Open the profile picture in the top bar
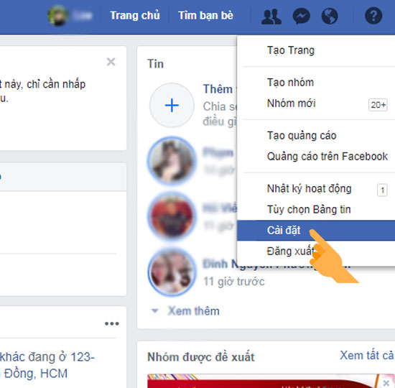395x388 pixels. click(x=57, y=16)
